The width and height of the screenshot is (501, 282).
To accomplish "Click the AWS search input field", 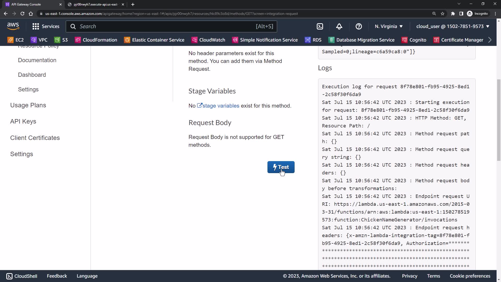I will (x=167, y=26).
